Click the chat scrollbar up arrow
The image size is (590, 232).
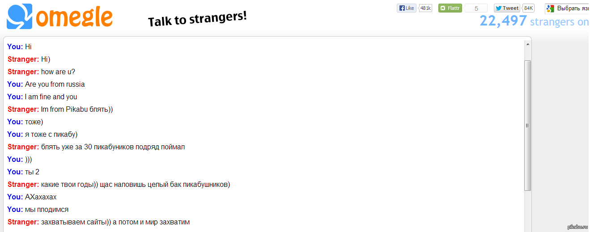pos(528,44)
